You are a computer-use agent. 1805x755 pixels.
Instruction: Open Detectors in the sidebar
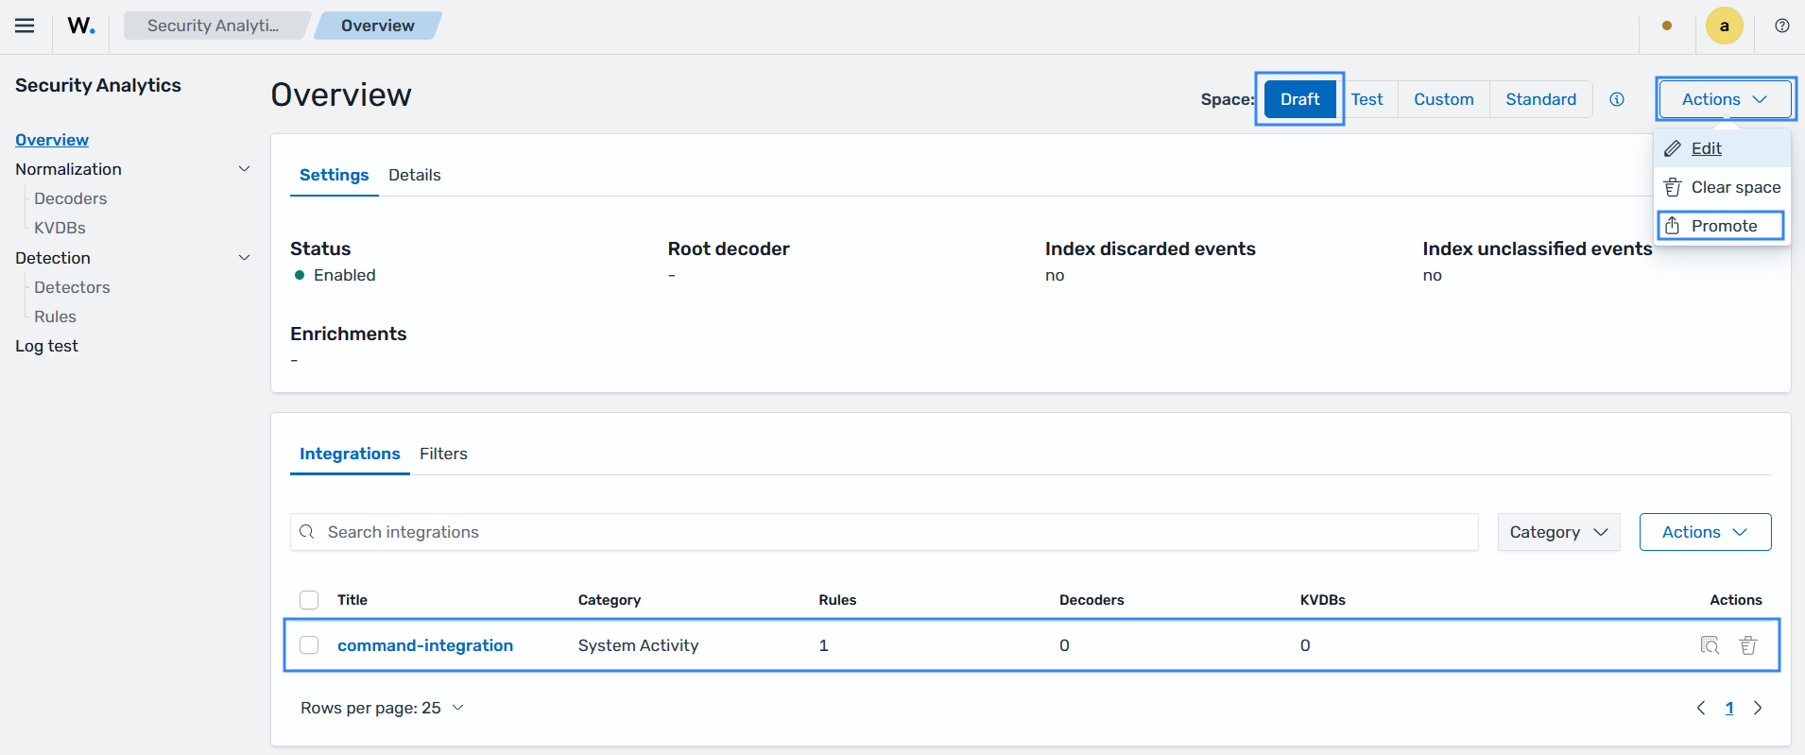(72, 287)
